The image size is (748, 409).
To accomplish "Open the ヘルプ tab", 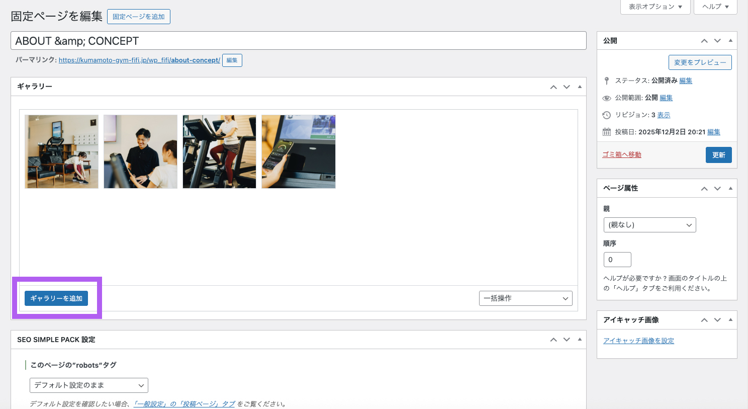I will click(x=715, y=7).
